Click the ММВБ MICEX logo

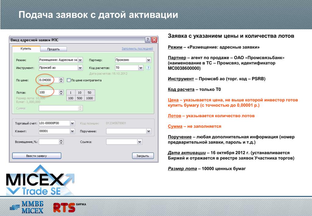[x=27, y=207]
